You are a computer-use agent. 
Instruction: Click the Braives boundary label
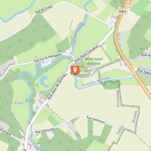tap(134, 116)
